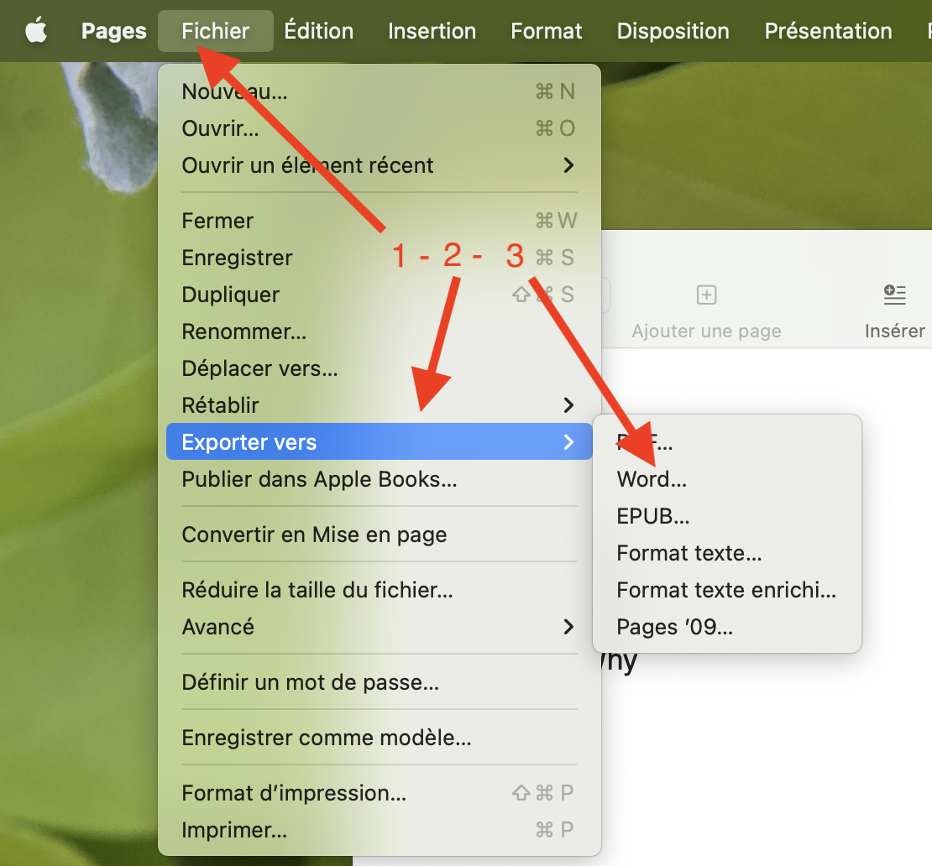Screen dimensions: 932x866
Task: Open the Format menu
Action: point(546,31)
